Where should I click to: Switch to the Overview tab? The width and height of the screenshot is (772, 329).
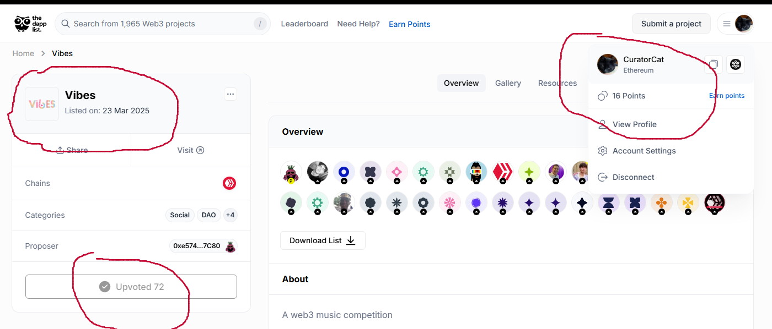[462, 83]
